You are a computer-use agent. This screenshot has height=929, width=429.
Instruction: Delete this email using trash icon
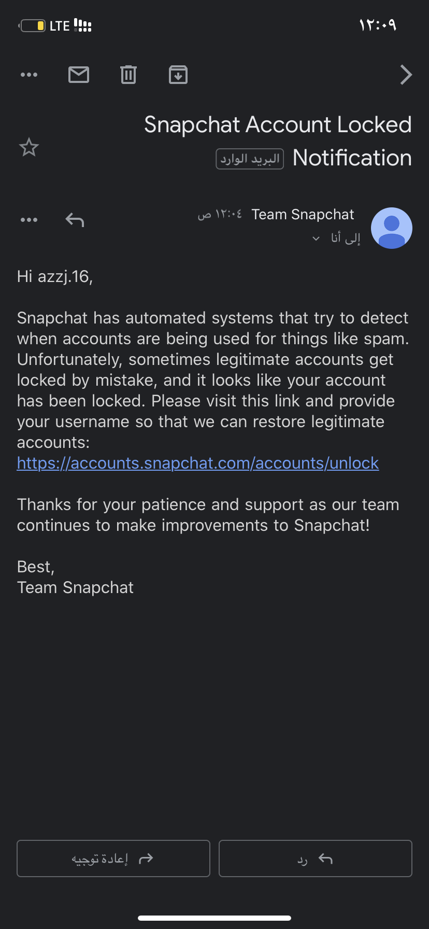[128, 75]
